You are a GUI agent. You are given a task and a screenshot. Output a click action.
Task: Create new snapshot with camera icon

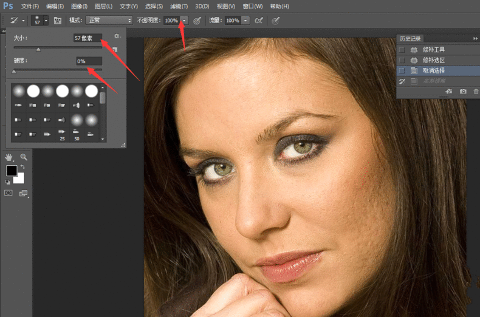click(x=463, y=90)
